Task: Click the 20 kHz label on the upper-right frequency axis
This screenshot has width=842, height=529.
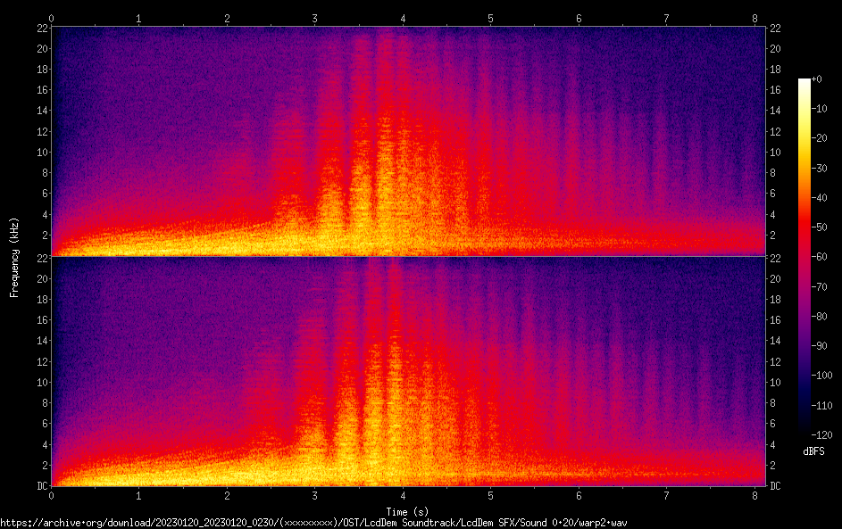Action: 776,48
